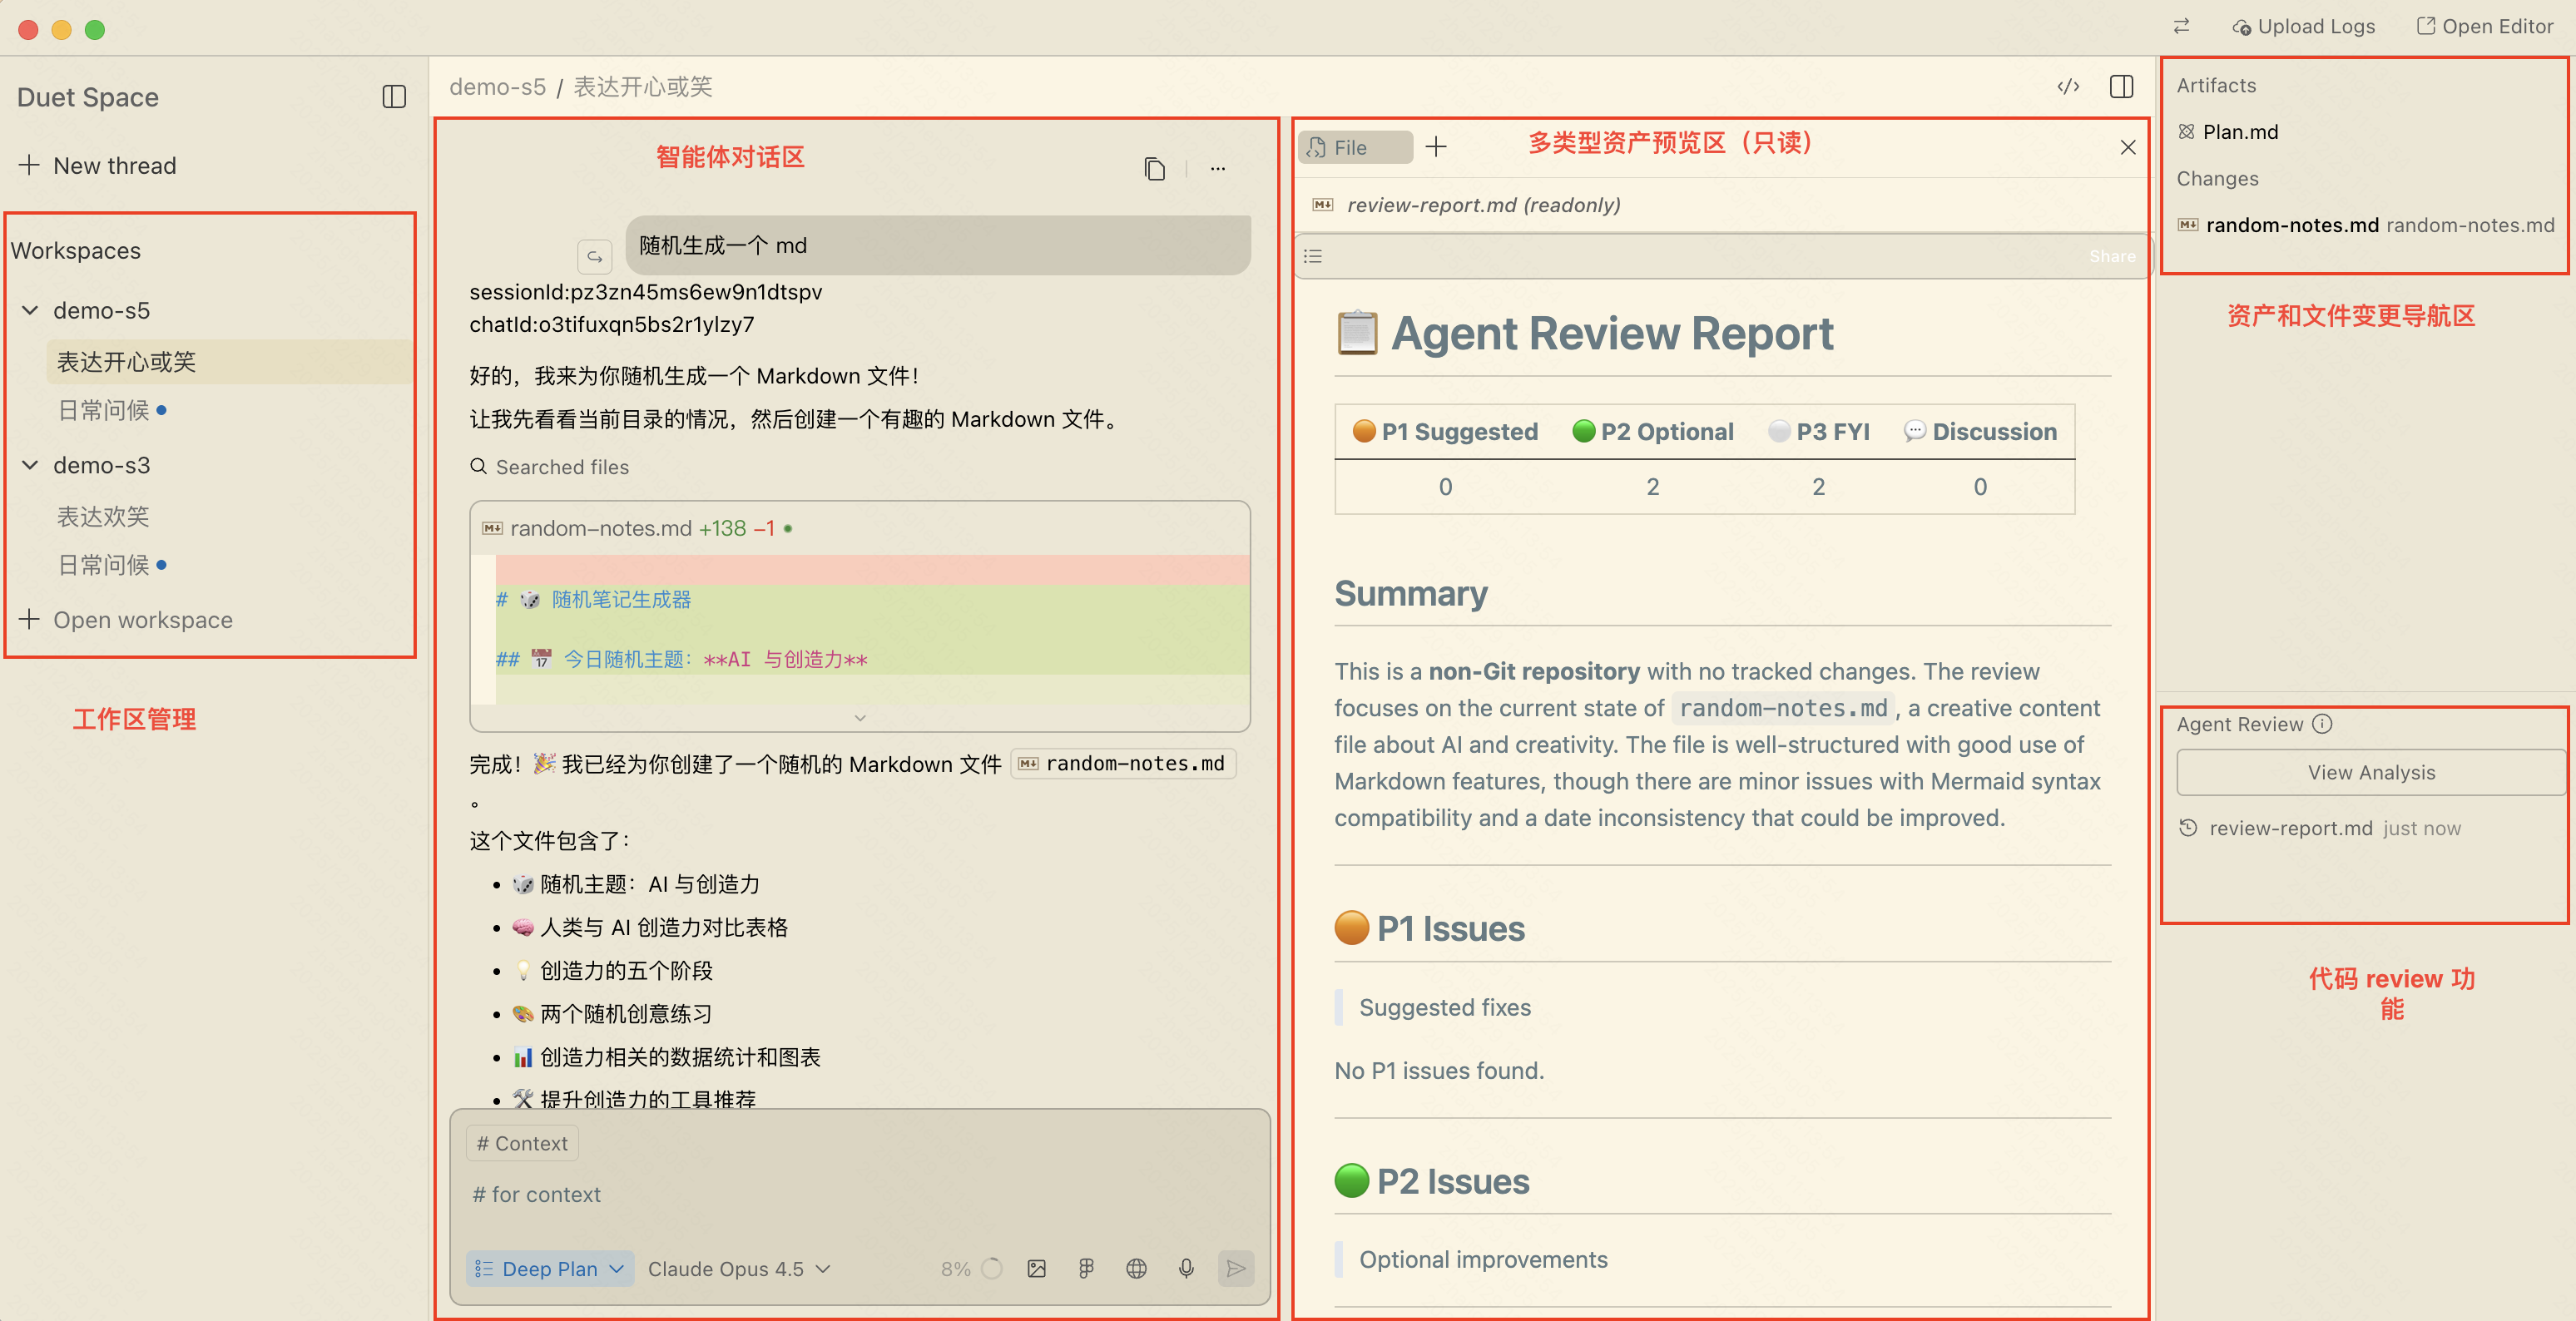
Task: Click the swap arrows icon near Upload Logs
Action: tap(2181, 27)
